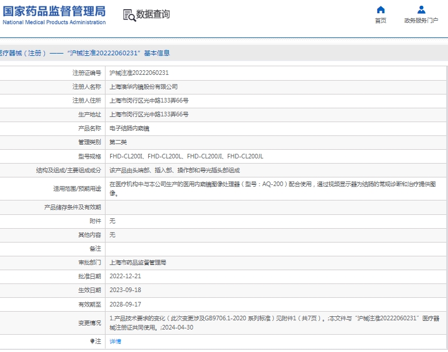Image resolution: width=448 pixels, height=352 pixels.
Task: Click the 变更情况 change description text
Action: tap(274, 323)
